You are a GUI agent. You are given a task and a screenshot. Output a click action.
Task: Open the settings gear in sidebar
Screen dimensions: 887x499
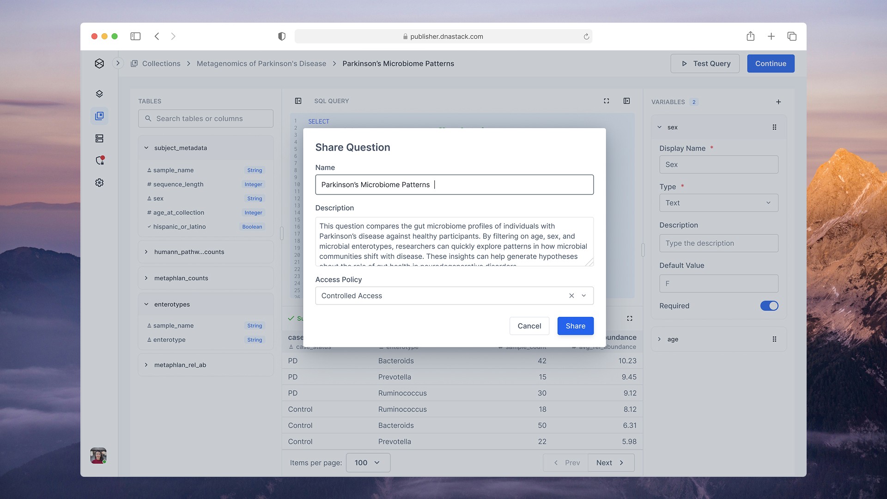coord(99,183)
